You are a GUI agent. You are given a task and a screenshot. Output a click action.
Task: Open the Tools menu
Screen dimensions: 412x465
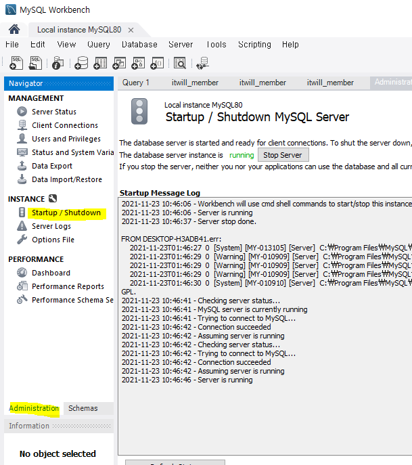pos(216,45)
